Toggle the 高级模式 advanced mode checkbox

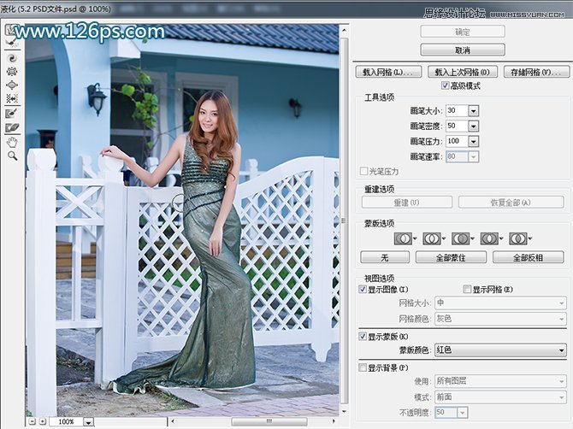tap(445, 85)
